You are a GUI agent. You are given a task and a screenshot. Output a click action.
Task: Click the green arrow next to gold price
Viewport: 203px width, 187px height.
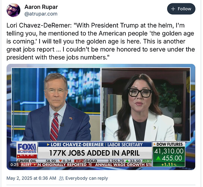(x=127, y=161)
